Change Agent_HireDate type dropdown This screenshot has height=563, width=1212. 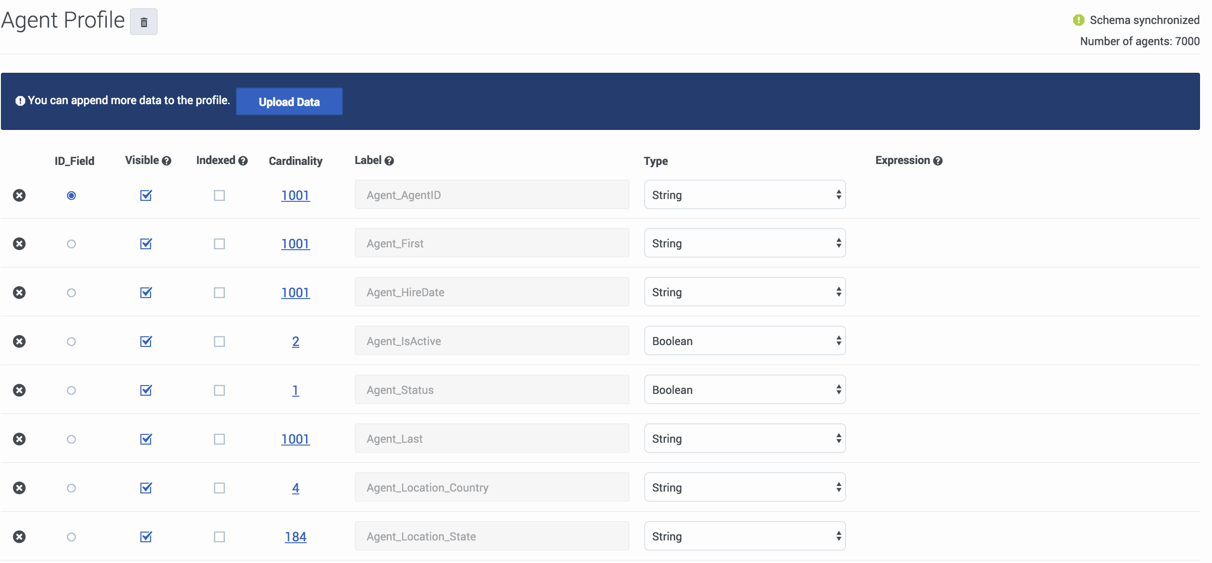coord(744,292)
